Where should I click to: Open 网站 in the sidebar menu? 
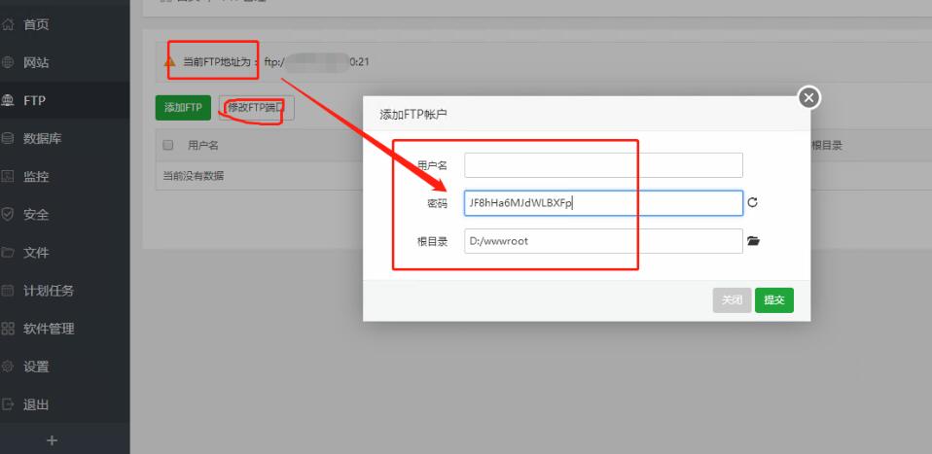point(36,62)
